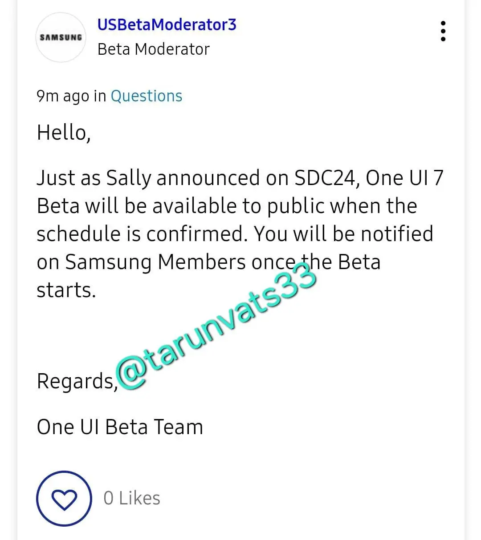Click the word SDC24 in the post
The height and width of the screenshot is (540, 481).
pos(327,178)
